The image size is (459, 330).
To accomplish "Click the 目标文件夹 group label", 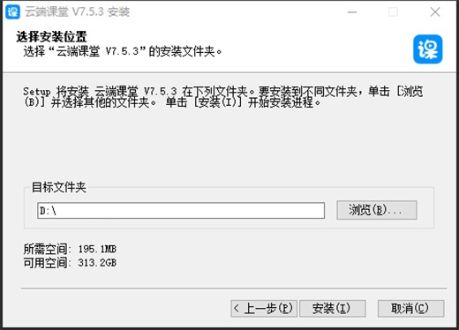I will (59, 187).
